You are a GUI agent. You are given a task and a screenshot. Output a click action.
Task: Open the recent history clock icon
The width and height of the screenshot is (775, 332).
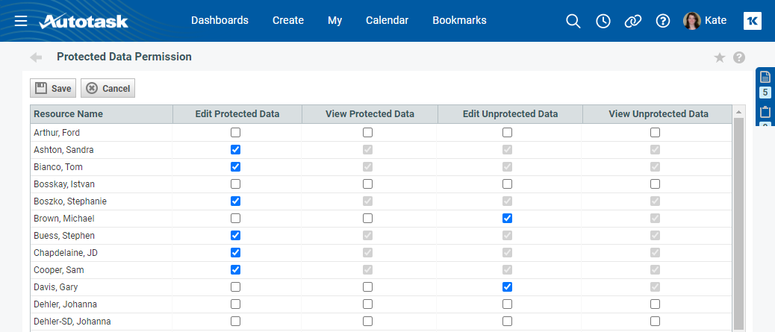pyautogui.click(x=603, y=21)
